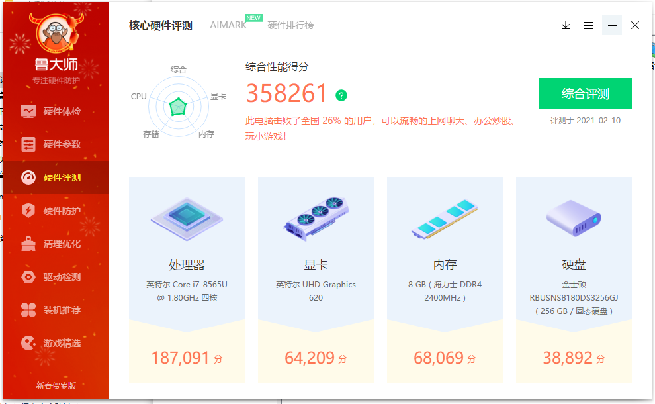Click the memory score 68,069 分
This screenshot has width=655, height=404.
point(445,358)
